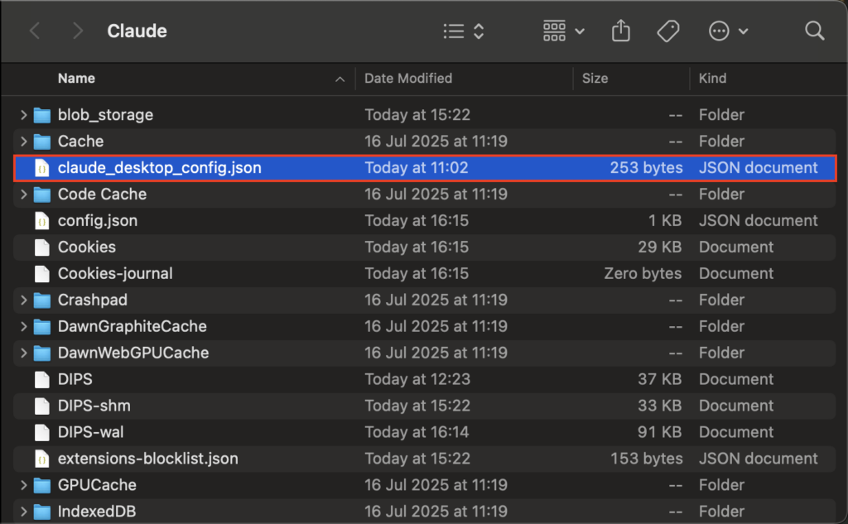Click the Back navigation arrow
The height and width of the screenshot is (524, 848).
pyautogui.click(x=35, y=31)
